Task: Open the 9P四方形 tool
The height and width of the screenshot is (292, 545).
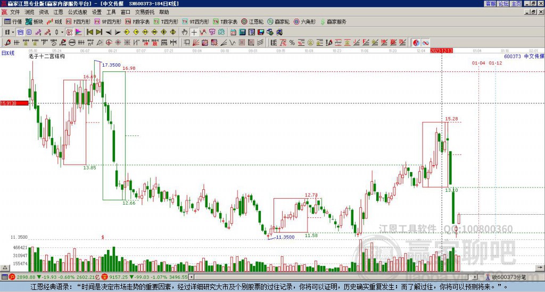Action: pos(108,21)
